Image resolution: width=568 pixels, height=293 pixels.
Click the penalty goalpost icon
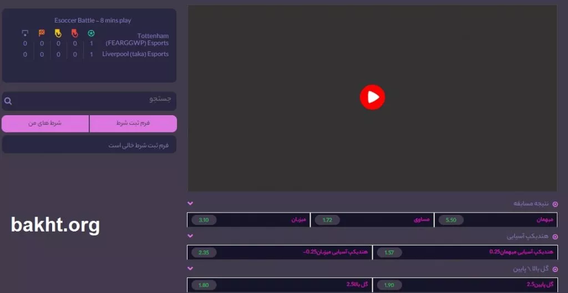[x=25, y=33]
